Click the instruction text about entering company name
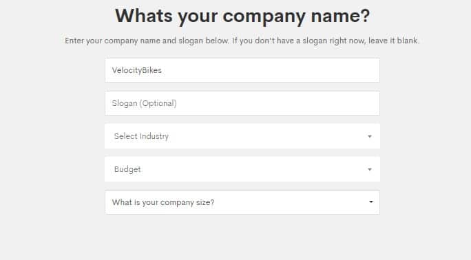Viewport: 471px width, 260px height. 242,41
